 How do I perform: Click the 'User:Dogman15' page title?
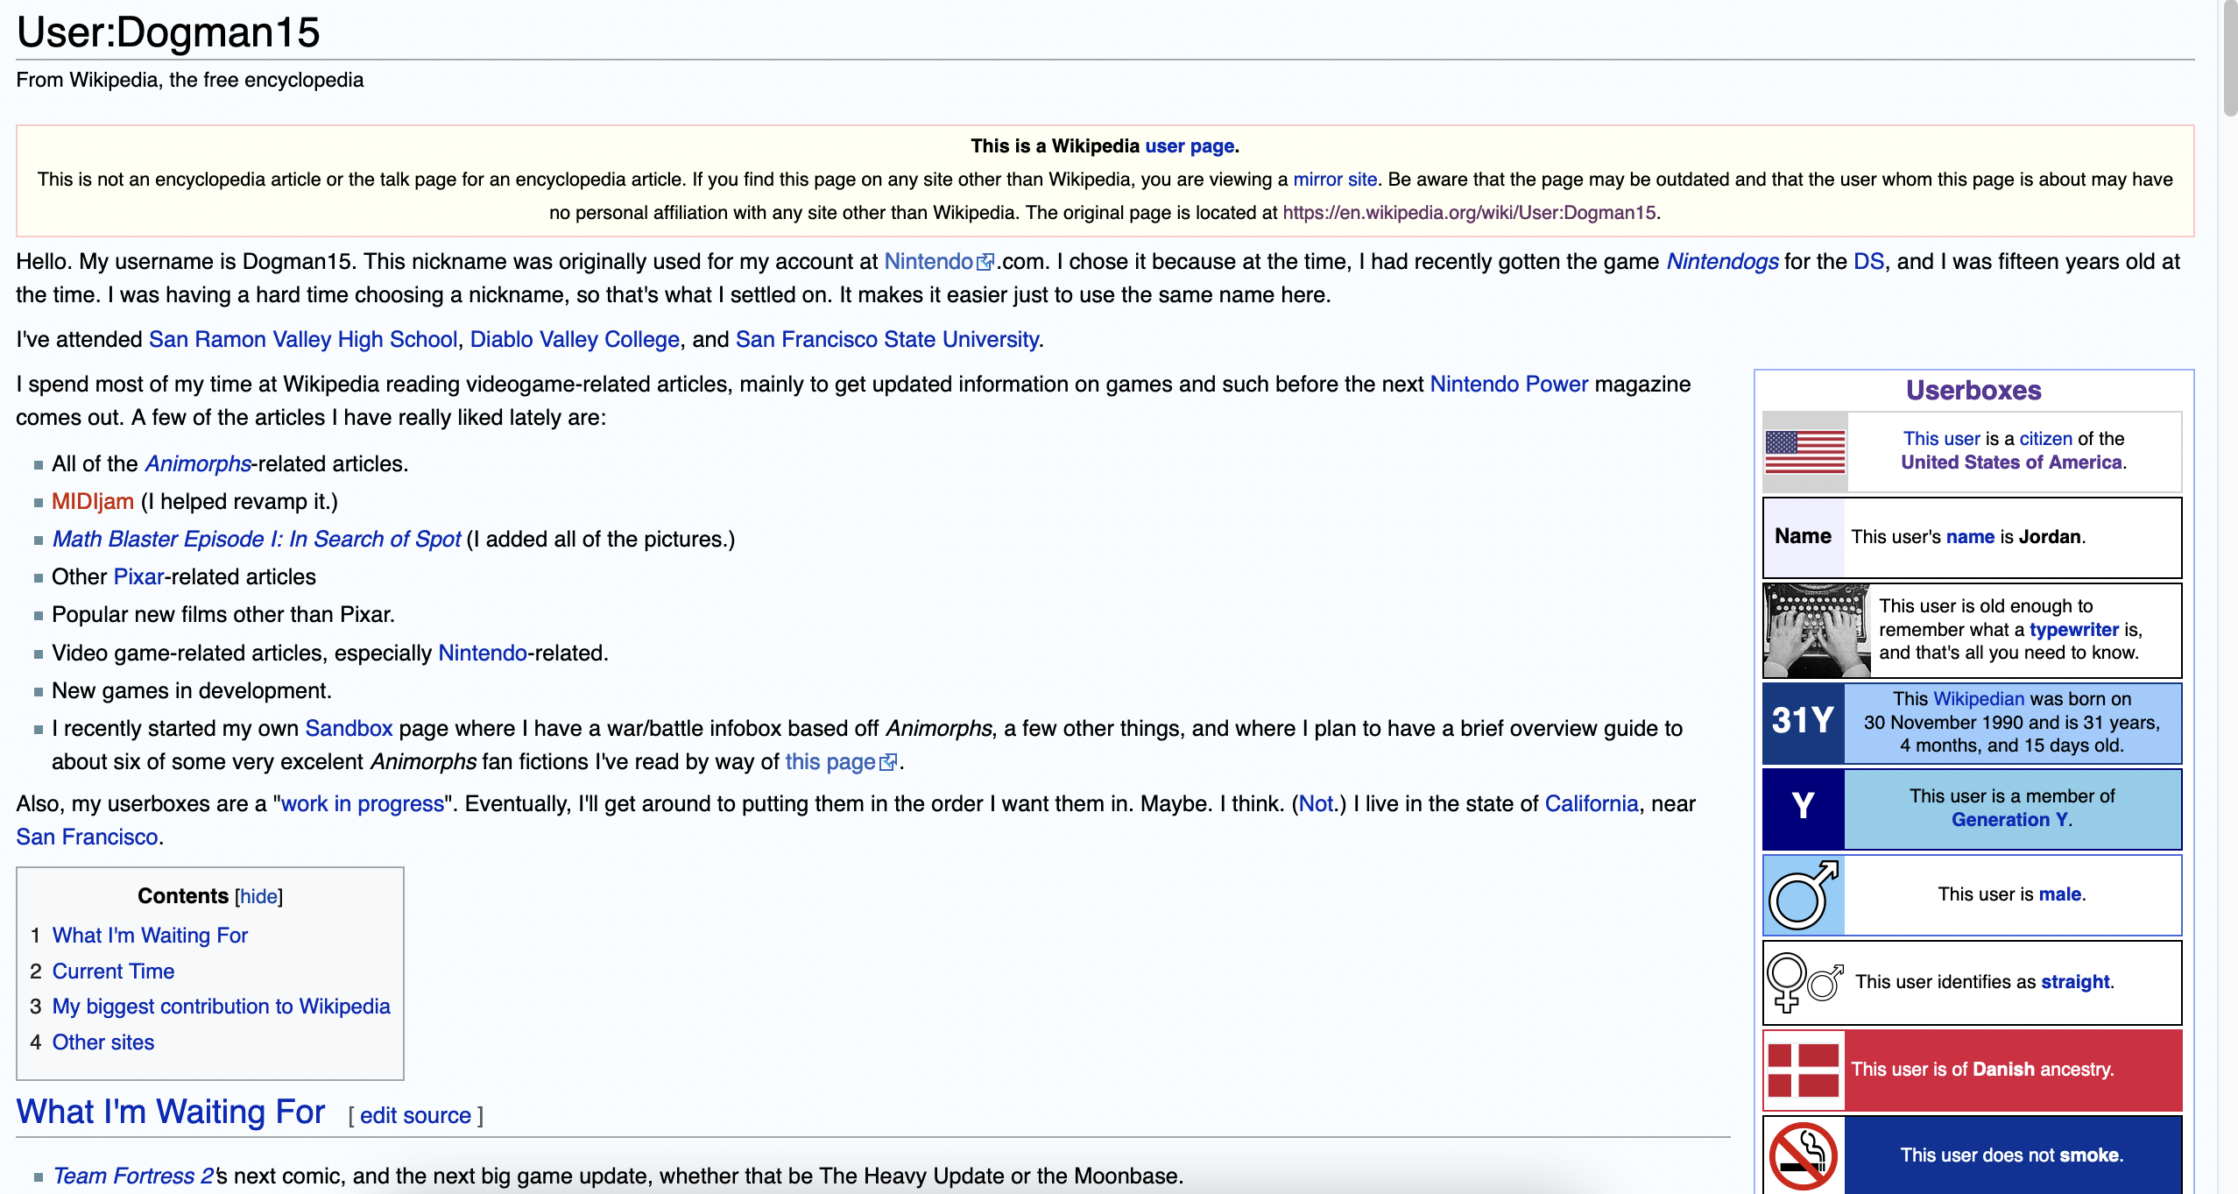[x=168, y=32]
